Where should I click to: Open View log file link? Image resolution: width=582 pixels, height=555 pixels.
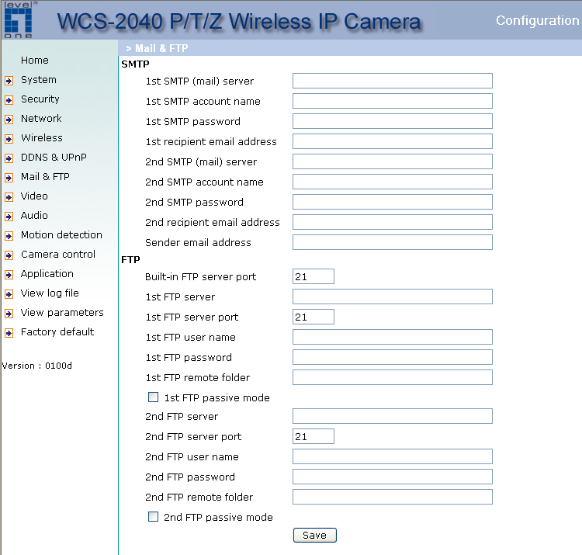[50, 293]
